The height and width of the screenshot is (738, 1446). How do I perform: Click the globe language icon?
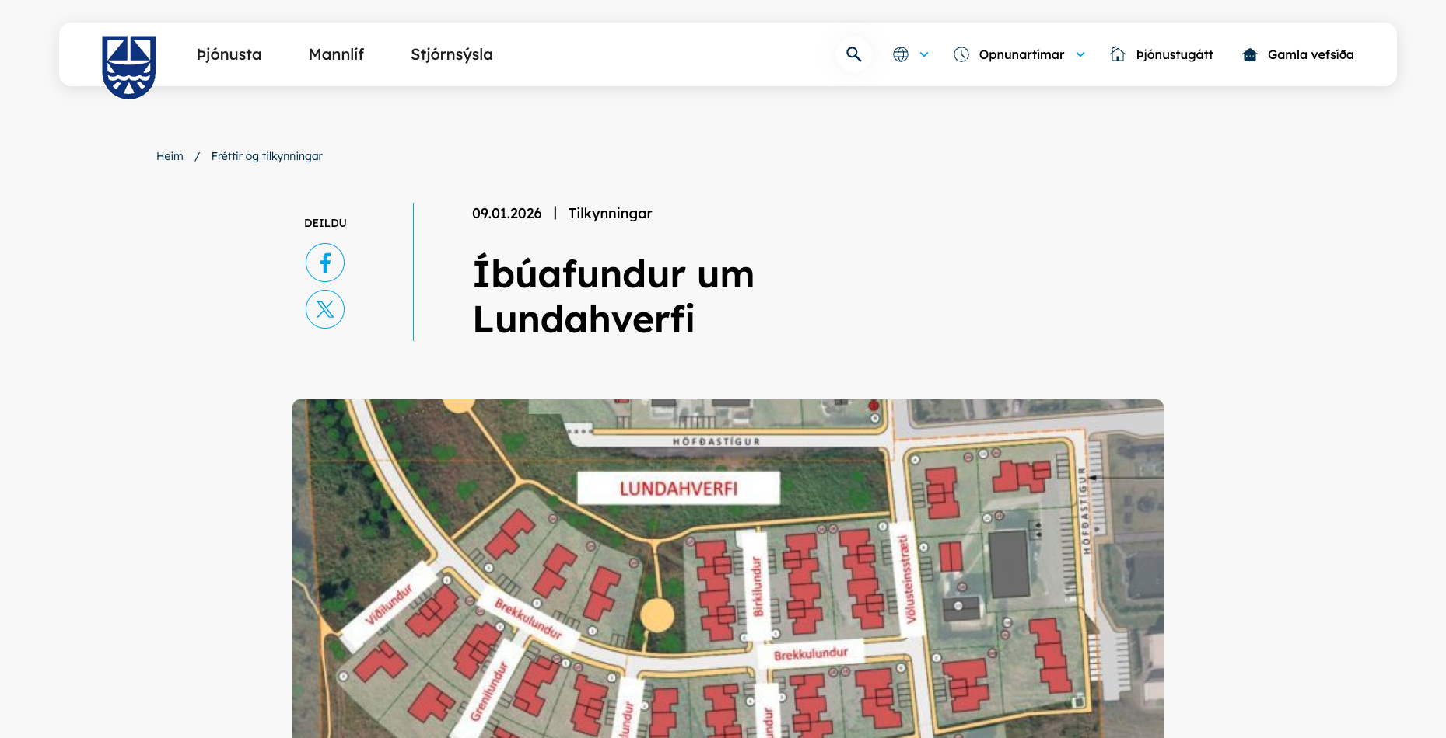pyautogui.click(x=901, y=54)
